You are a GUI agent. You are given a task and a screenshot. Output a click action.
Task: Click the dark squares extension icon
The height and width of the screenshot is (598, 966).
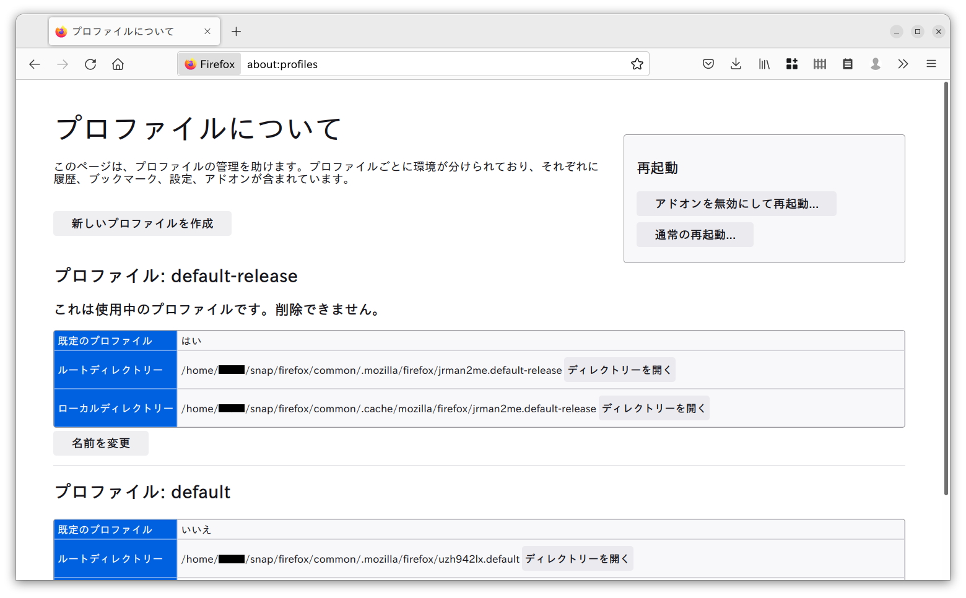[x=791, y=64]
